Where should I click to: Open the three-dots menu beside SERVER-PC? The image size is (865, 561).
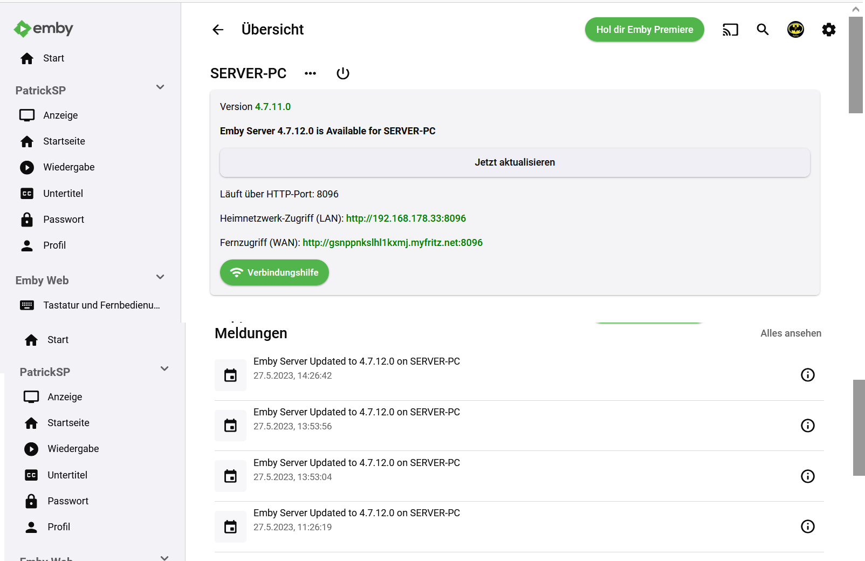pos(310,73)
